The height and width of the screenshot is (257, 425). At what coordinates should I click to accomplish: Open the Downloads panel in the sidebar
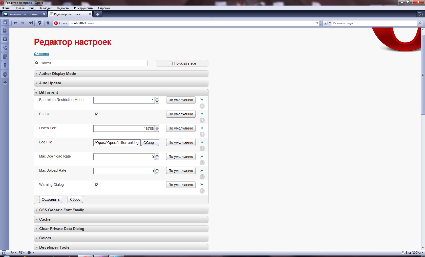tap(5, 66)
